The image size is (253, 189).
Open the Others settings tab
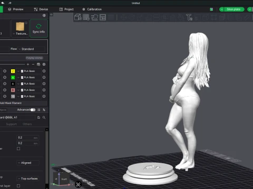point(27,124)
